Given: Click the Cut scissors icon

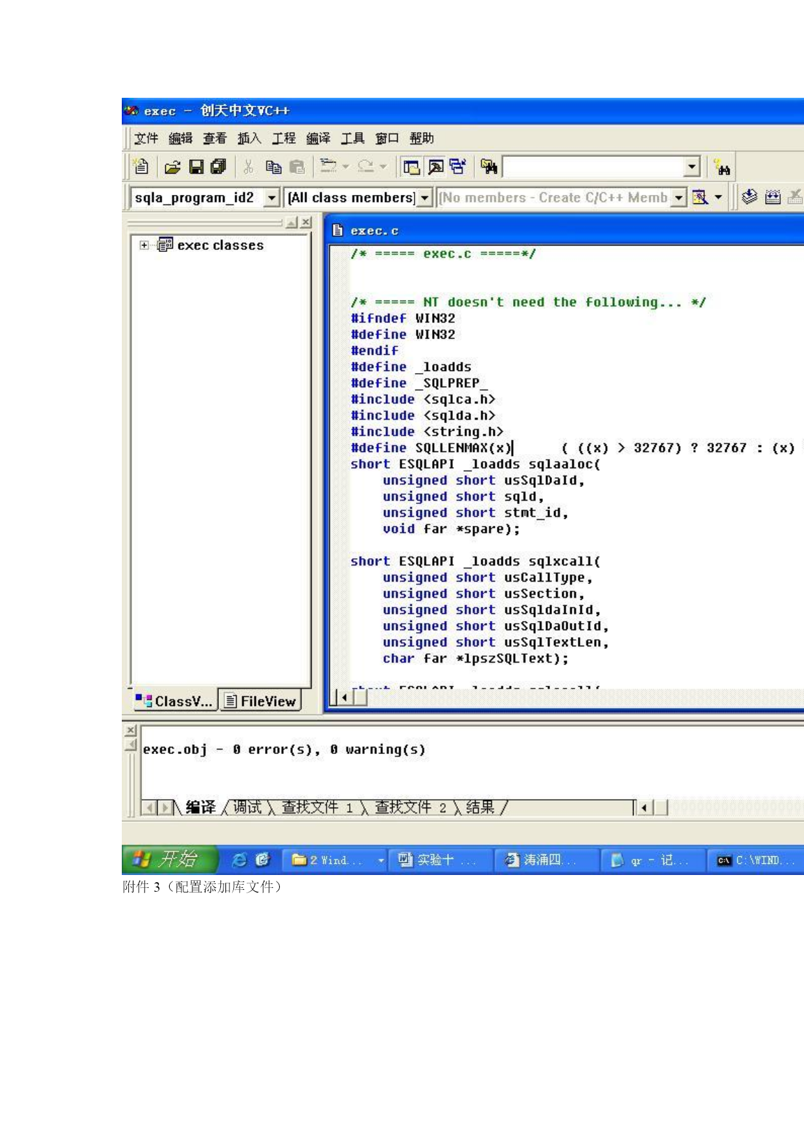Looking at the screenshot, I should coord(248,168).
